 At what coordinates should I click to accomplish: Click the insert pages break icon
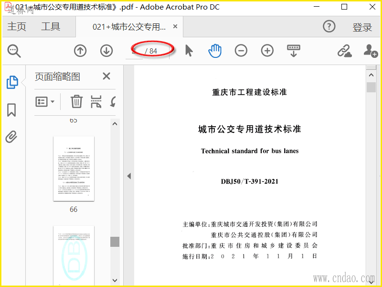click(96, 101)
